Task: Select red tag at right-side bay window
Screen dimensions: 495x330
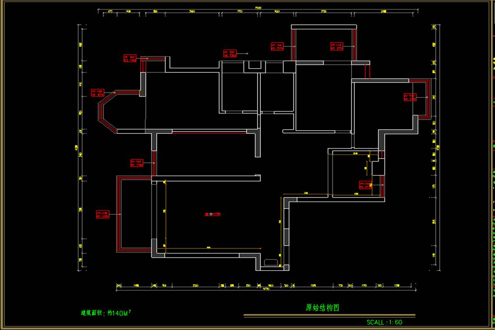Action: tap(410, 97)
